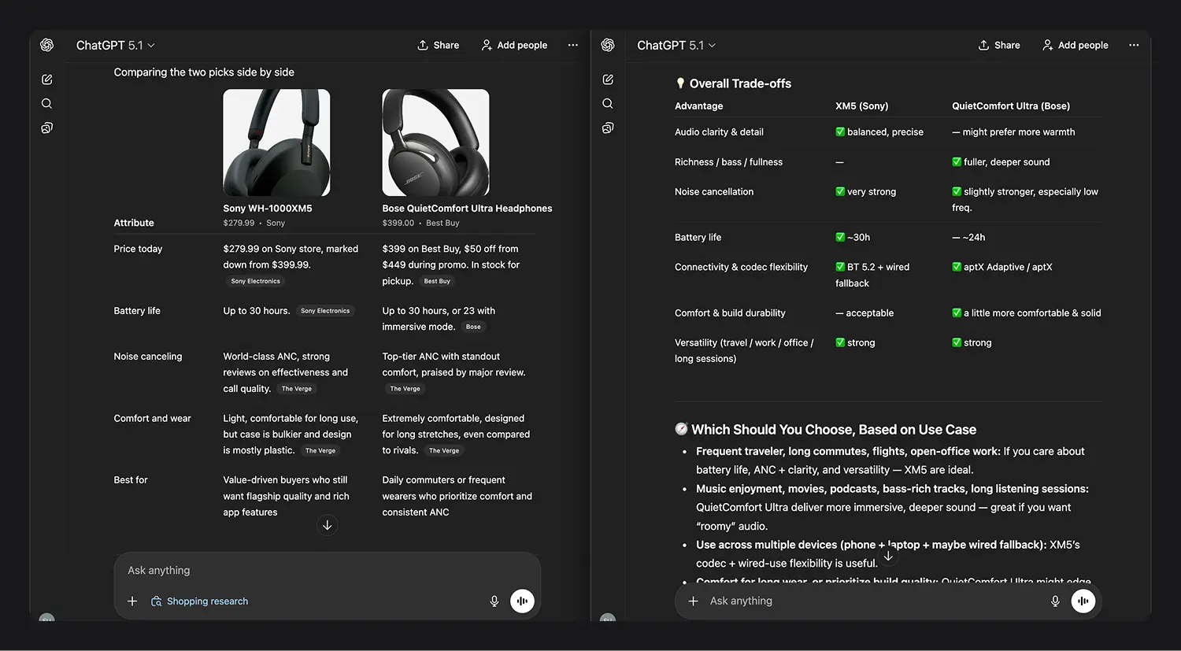Click Share button in left window

(x=438, y=45)
